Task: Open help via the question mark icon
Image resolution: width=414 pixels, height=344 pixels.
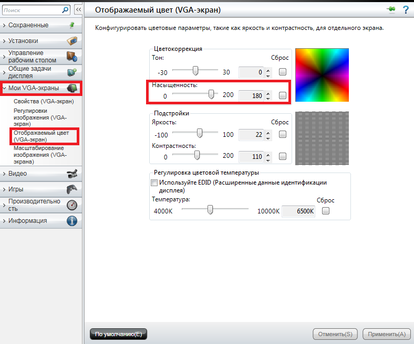Action: pyautogui.click(x=406, y=10)
